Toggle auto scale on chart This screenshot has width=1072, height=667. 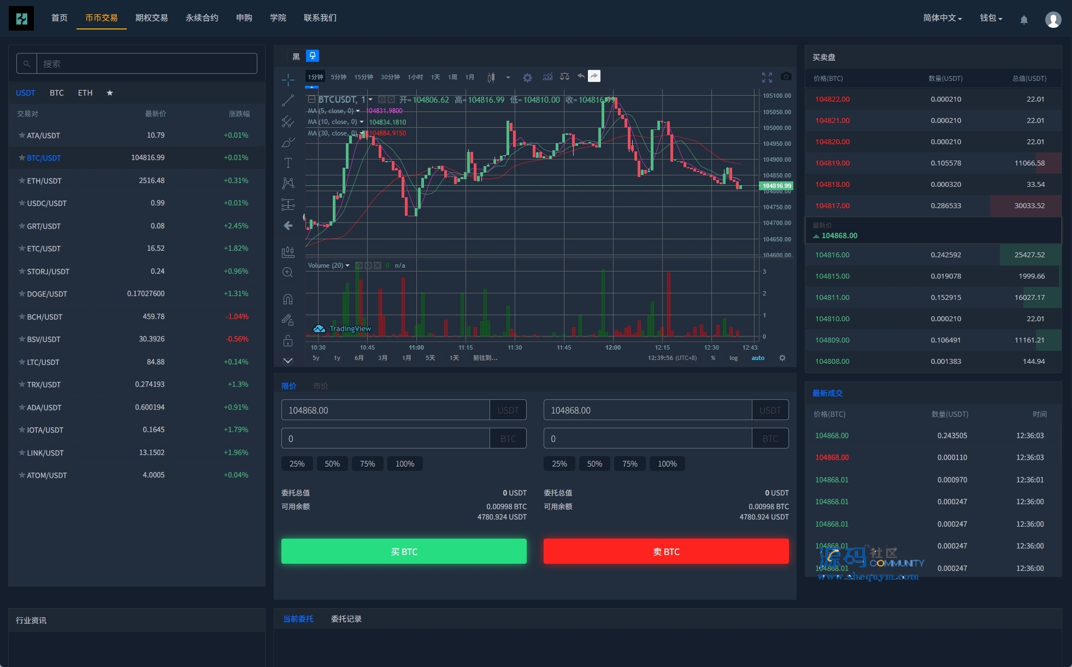tap(758, 358)
